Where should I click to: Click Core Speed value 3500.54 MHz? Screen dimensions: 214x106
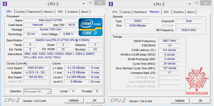pyautogui.click(x=36, y=68)
